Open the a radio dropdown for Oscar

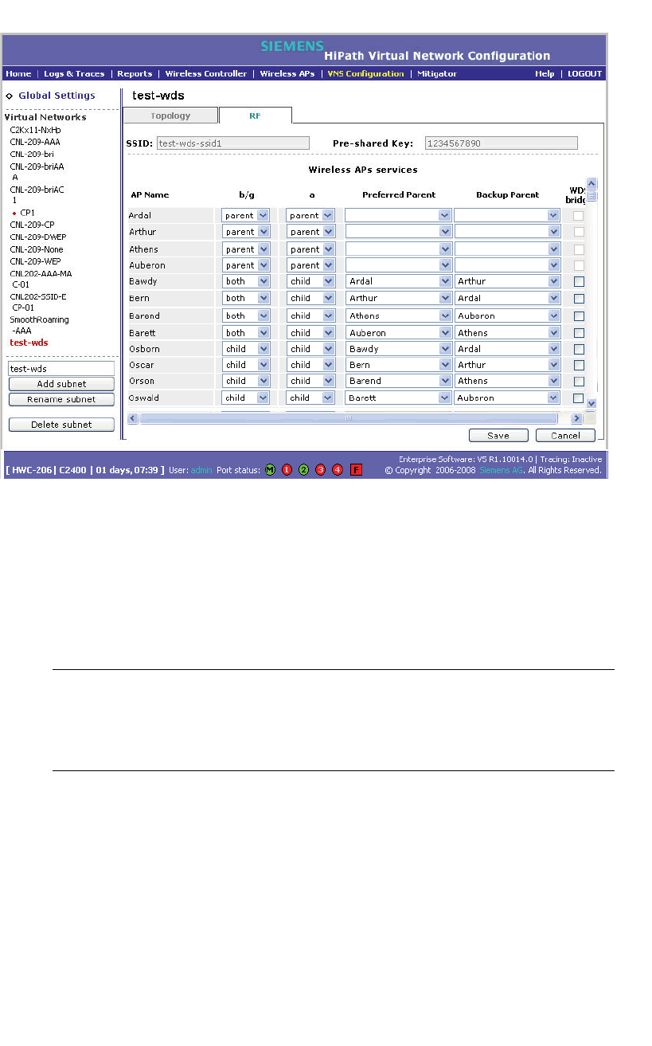[x=310, y=365]
